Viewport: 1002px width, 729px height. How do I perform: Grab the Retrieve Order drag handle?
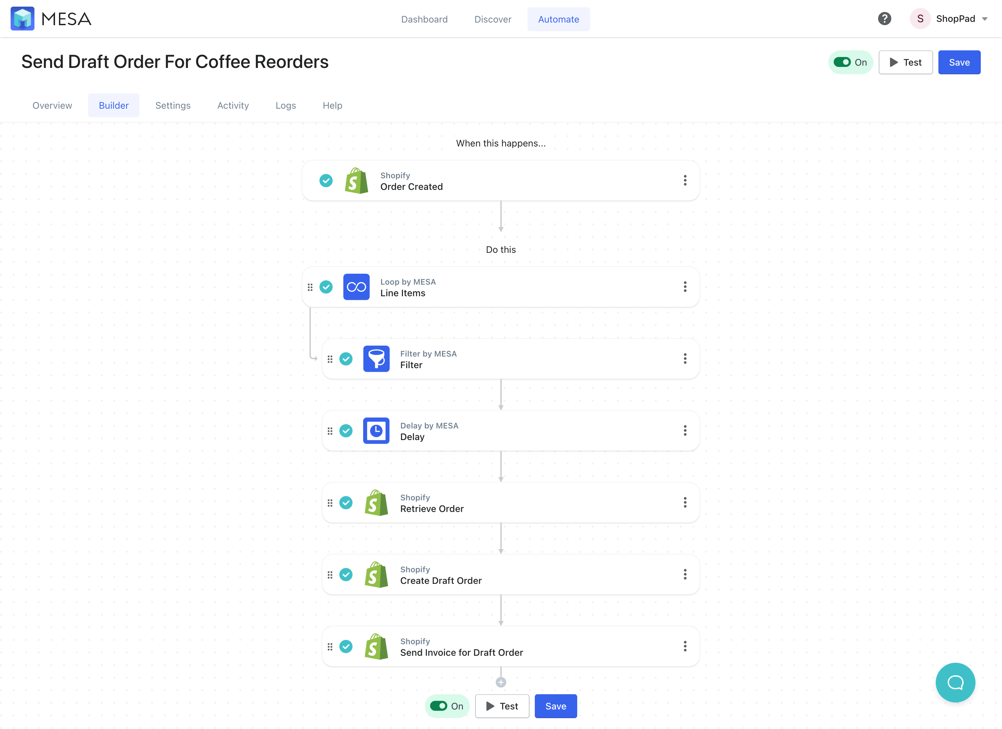tap(330, 503)
